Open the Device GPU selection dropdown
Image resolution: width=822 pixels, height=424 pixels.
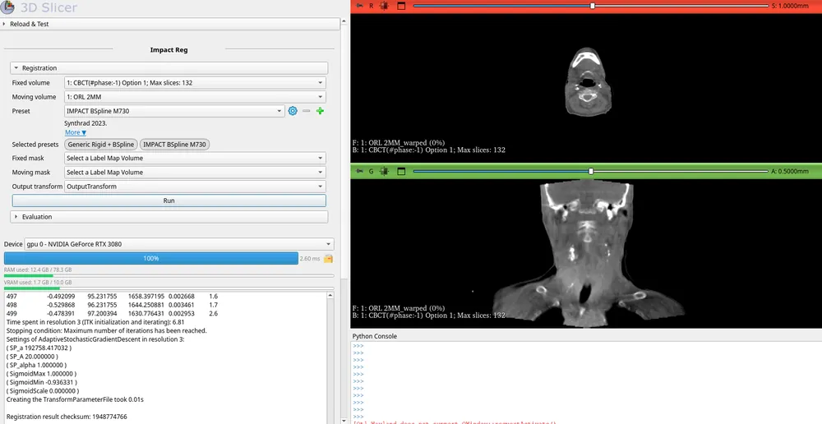(x=179, y=244)
